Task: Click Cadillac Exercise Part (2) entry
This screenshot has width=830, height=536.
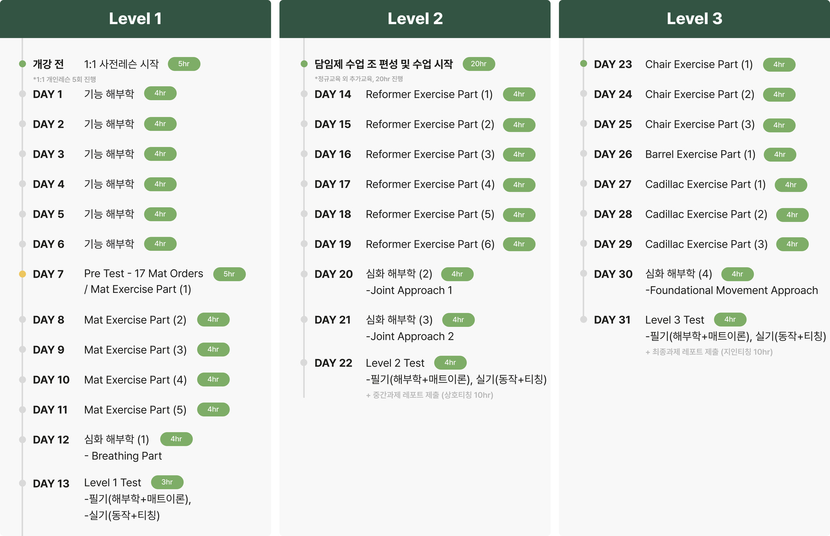Action: click(706, 214)
